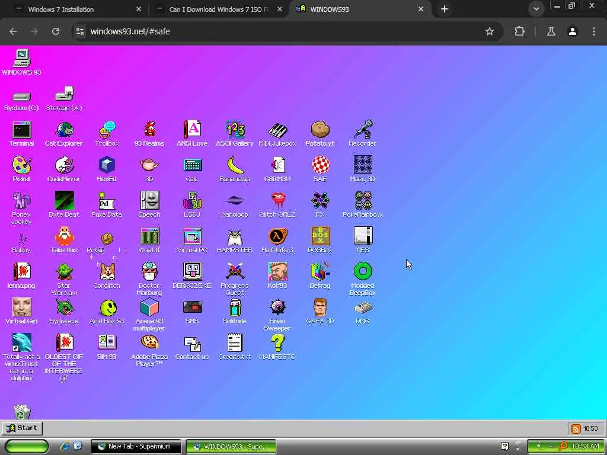This screenshot has width=607, height=455.
Task: Open the browser three-dot menu
Action: click(x=594, y=31)
